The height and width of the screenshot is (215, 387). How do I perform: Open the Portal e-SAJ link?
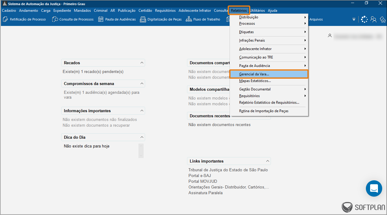[x=200, y=175]
